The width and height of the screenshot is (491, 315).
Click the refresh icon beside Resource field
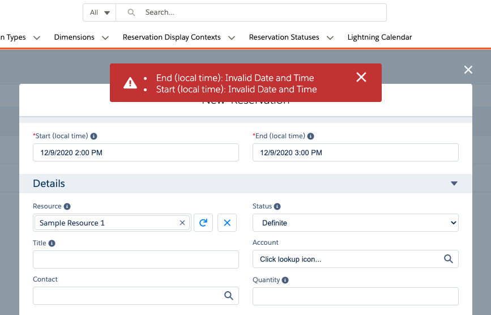tap(203, 223)
